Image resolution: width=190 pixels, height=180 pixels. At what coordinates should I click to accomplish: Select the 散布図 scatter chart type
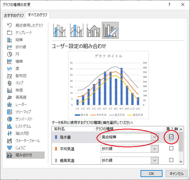click(21, 76)
